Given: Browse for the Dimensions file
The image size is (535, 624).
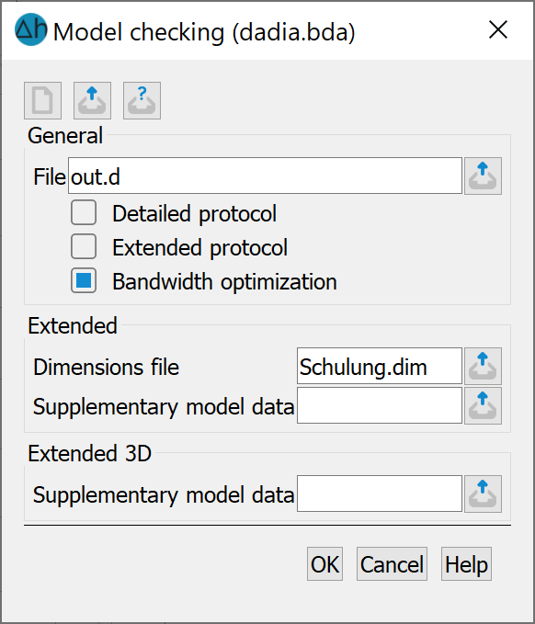Looking at the screenshot, I should 483,366.
